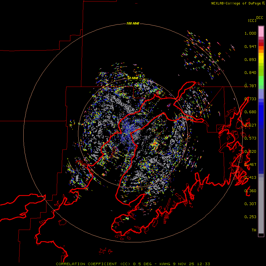
Task: Click the 0.947 legend value
Action: (x=250, y=46)
